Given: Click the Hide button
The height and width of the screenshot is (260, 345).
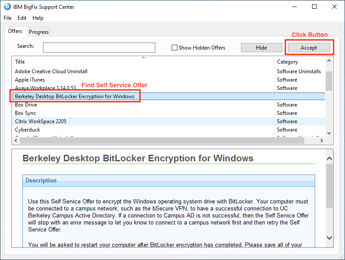Looking at the screenshot, I should click(262, 48).
